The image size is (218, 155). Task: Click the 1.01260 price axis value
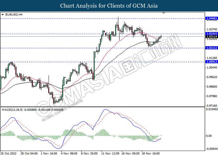[x=212, y=58]
